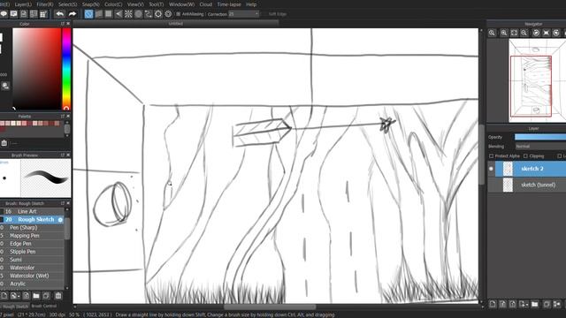Click the Undo arrow icon
The width and height of the screenshot is (566, 318).
click(x=60, y=14)
